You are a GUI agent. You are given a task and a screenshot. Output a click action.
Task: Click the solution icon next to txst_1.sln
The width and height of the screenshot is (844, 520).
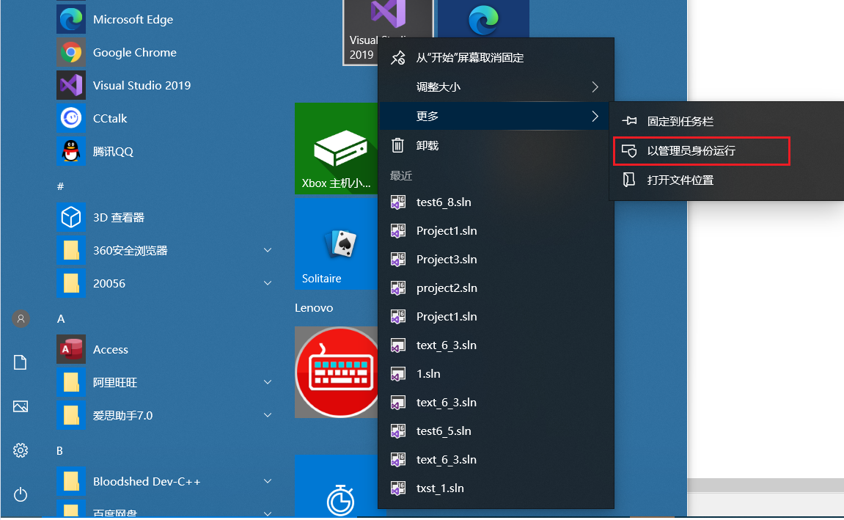397,488
